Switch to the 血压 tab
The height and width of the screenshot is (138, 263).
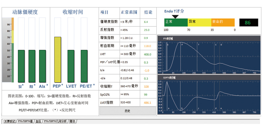38,121
